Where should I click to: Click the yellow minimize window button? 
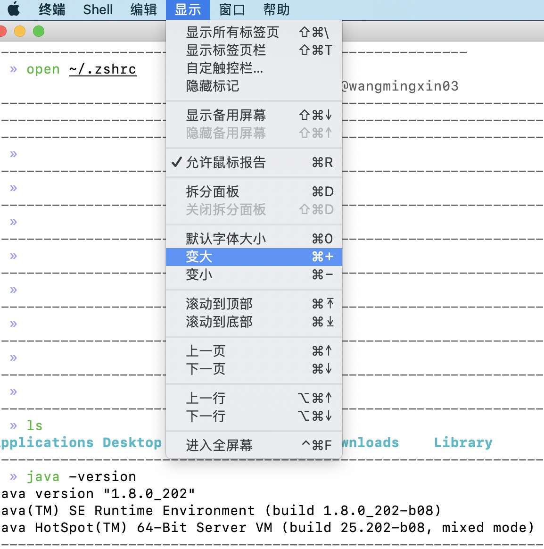(20, 32)
